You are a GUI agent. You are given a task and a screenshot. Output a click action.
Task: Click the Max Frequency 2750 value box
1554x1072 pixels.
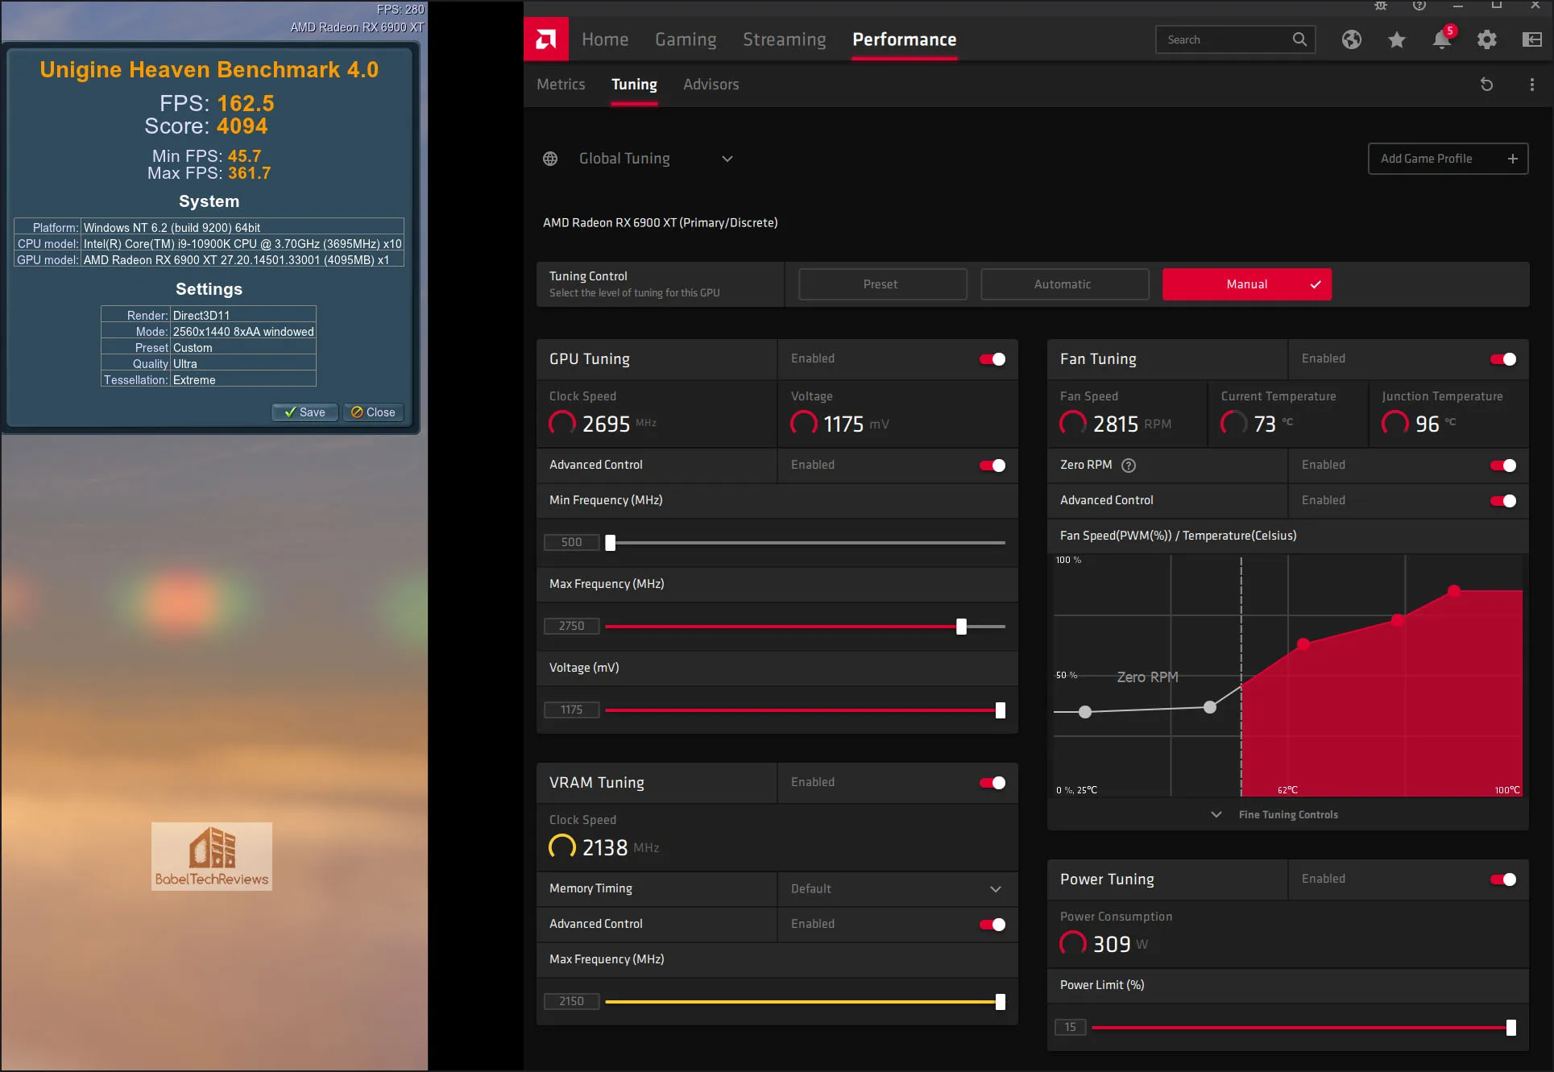tap(572, 626)
